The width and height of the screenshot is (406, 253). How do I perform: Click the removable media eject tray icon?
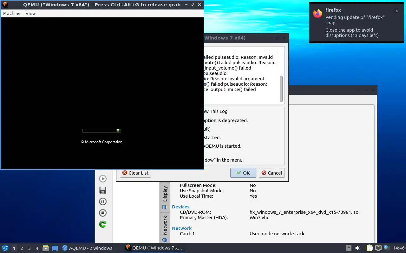coord(349,248)
